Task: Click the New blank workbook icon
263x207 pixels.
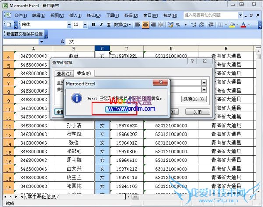Action: click(9, 25)
